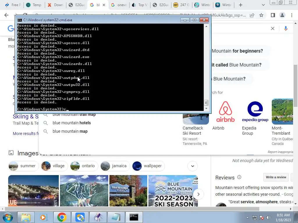This screenshot has width=298, height=223.
Task: Open the 2022-2023 Ski Season image
Action: click(173, 190)
